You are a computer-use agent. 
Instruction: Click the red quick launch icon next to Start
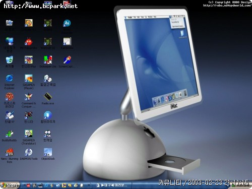28,185
